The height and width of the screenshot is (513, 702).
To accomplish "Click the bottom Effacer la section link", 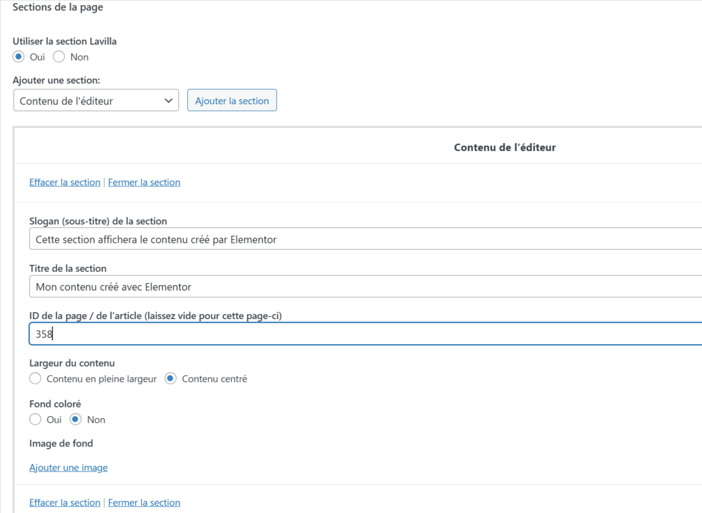I will (64, 503).
